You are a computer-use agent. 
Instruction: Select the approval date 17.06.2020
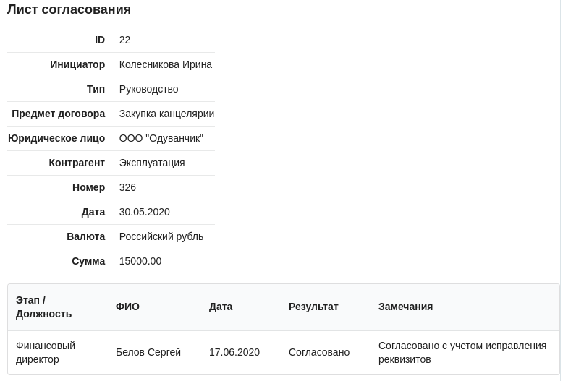pos(234,352)
